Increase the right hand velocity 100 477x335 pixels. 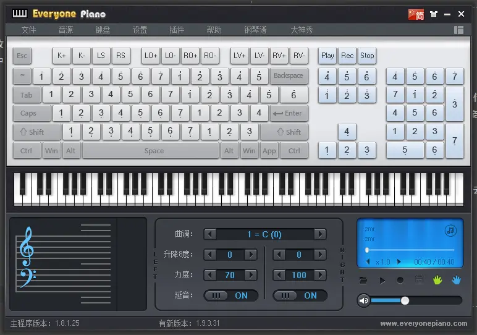(x=320, y=275)
